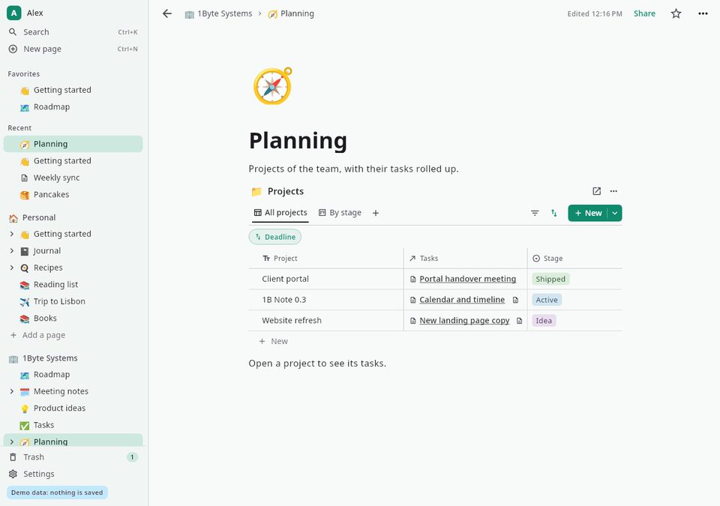
Task: Click the compass page icon
Action: coord(273,86)
